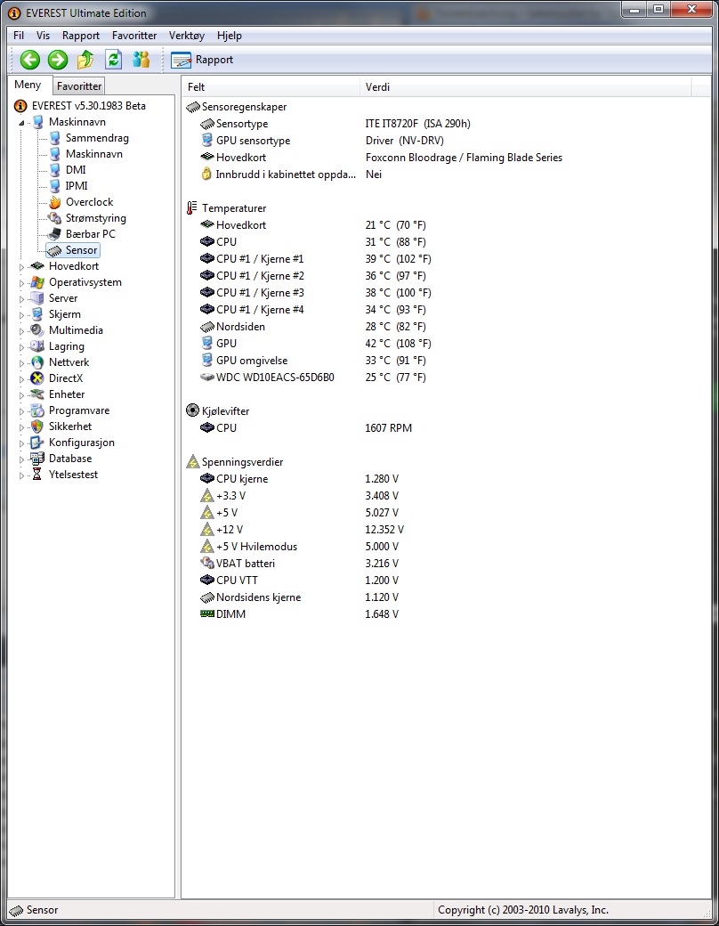Open the Vis menu
Image resolution: width=719 pixels, height=926 pixels.
[x=43, y=36]
